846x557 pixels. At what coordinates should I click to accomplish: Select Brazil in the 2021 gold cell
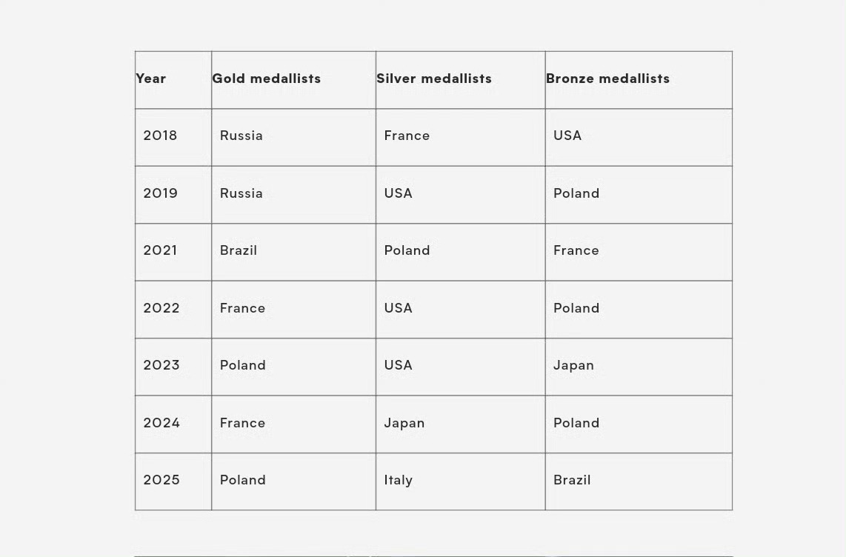pos(239,250)
